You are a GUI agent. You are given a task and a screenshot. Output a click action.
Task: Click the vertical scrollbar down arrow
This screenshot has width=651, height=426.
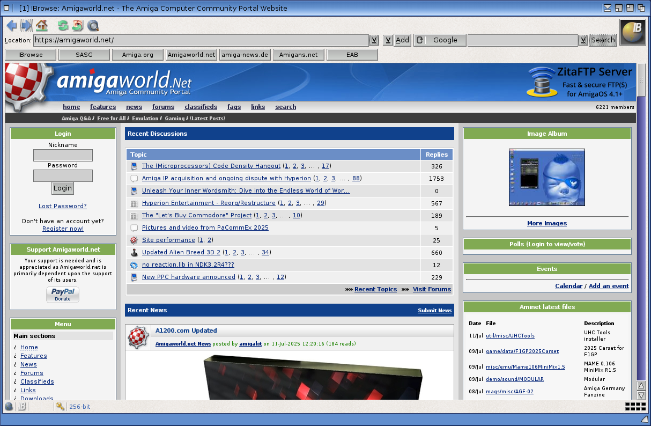(641, 395)
